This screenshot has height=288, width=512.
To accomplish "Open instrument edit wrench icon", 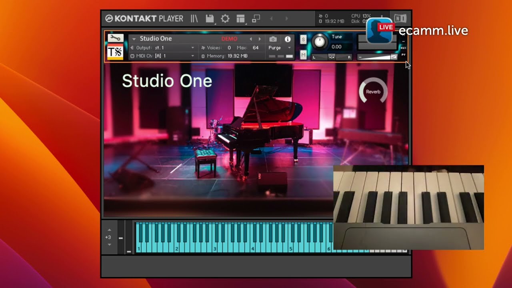I will click(115, 38).
